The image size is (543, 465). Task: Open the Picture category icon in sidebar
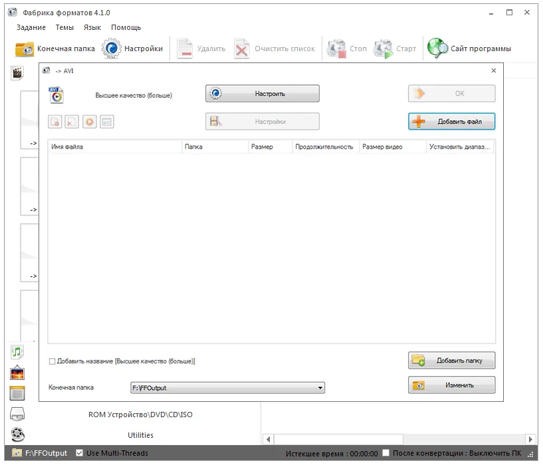(x=17, y=373)
